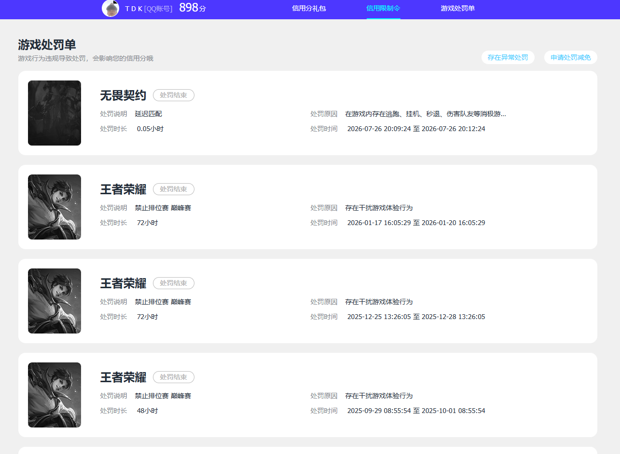Viewport: 620px width, 454px height.
Task: Go to the 游戏处罚单 tab
Action: (x=457, y=8)
